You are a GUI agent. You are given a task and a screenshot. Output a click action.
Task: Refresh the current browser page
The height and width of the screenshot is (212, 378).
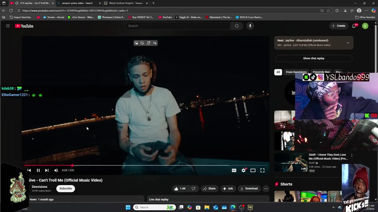click(11, 11)
